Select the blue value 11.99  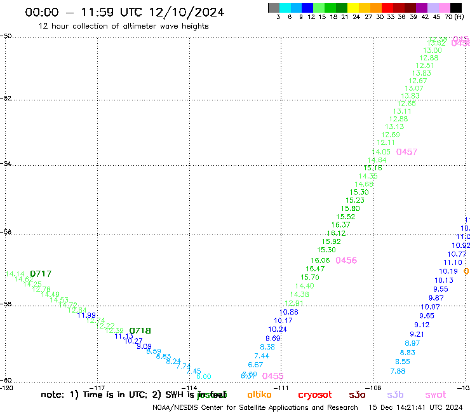click(x=86, y=315)
